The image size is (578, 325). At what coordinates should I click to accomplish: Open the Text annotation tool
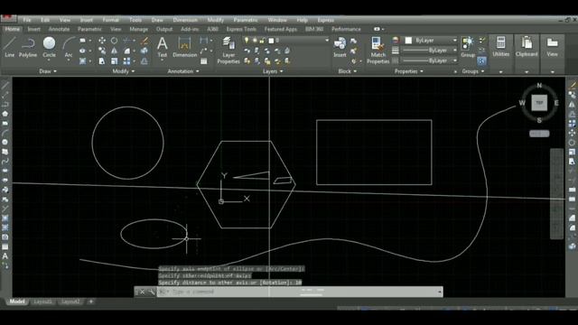163,47
